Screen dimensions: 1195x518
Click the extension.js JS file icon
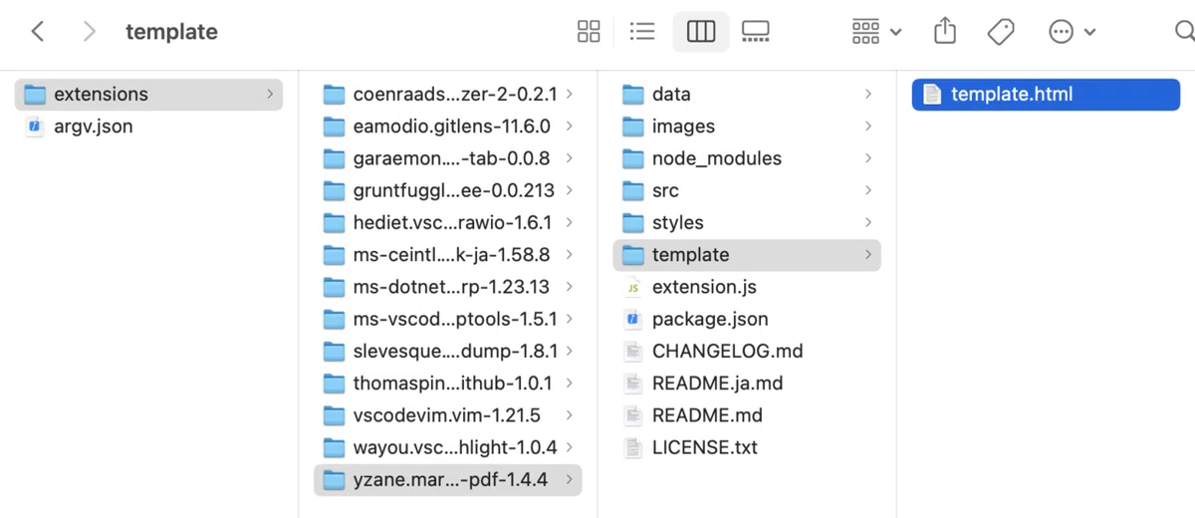tap(632, 287)
